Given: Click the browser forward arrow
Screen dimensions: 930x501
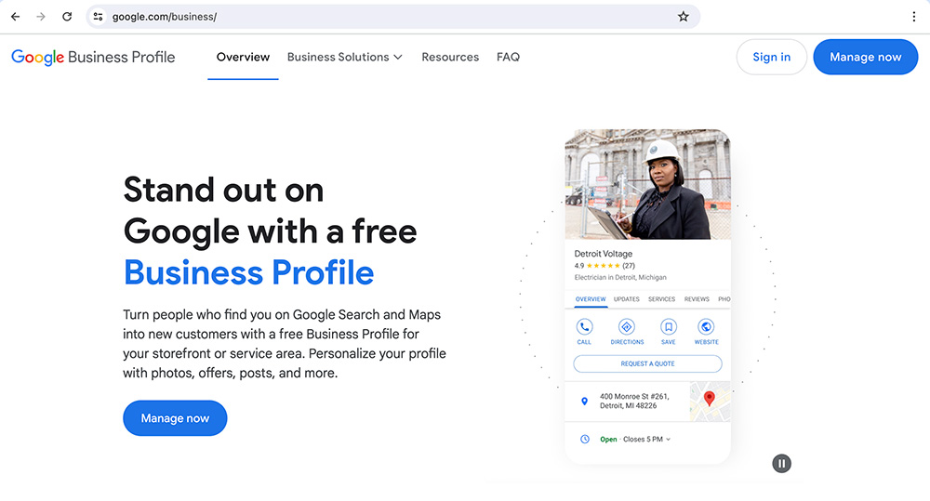Looking at the screenshot, I should point(41,17).
